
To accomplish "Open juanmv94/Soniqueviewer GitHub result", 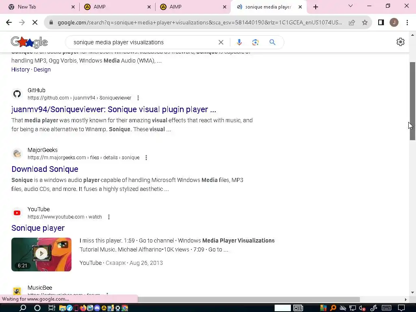I will 114,109.
